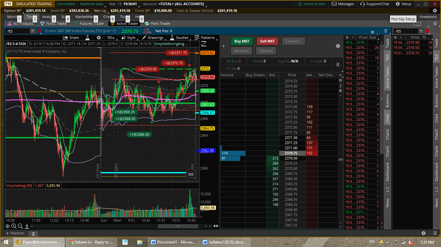The width and height of the screenshot is (441, 247).
Task: Click the gear icon beside Cash & Sweep Vehicle
Action: point(435,11)
